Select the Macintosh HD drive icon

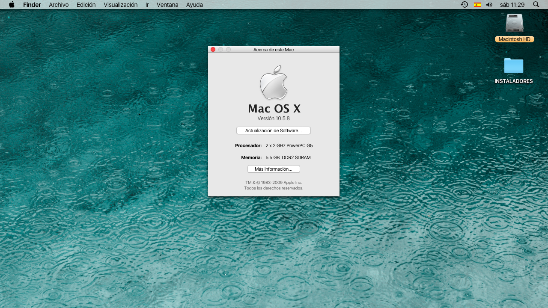point(514,23)
